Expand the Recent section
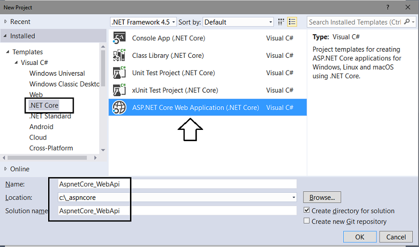Image resolution: width=419 pixels, height=247 pixels. pyautogui.click(x=5, y=21)
